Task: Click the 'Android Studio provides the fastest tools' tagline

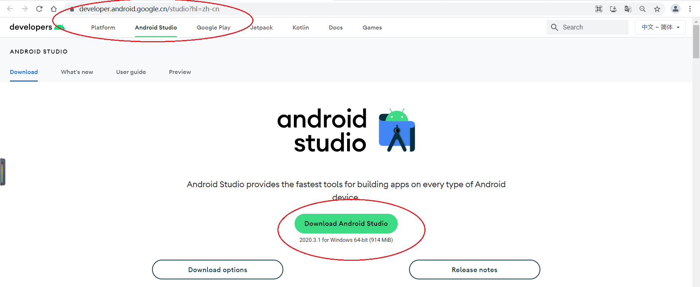Action: pyautogui.click(x=346, y=191)
